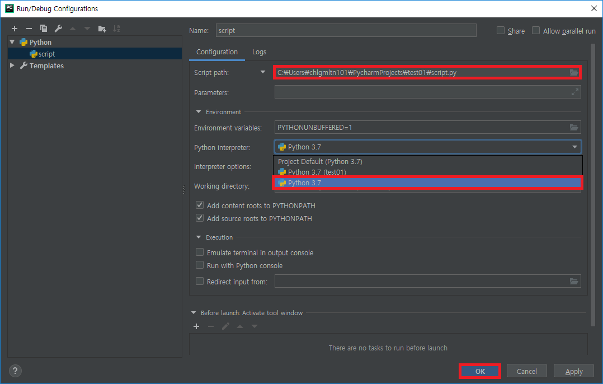Expand the Templates tree node

point(12,65)
